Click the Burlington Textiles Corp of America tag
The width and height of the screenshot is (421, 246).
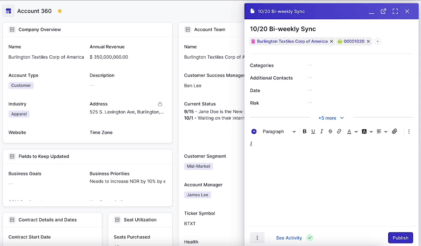pos(292,41)
